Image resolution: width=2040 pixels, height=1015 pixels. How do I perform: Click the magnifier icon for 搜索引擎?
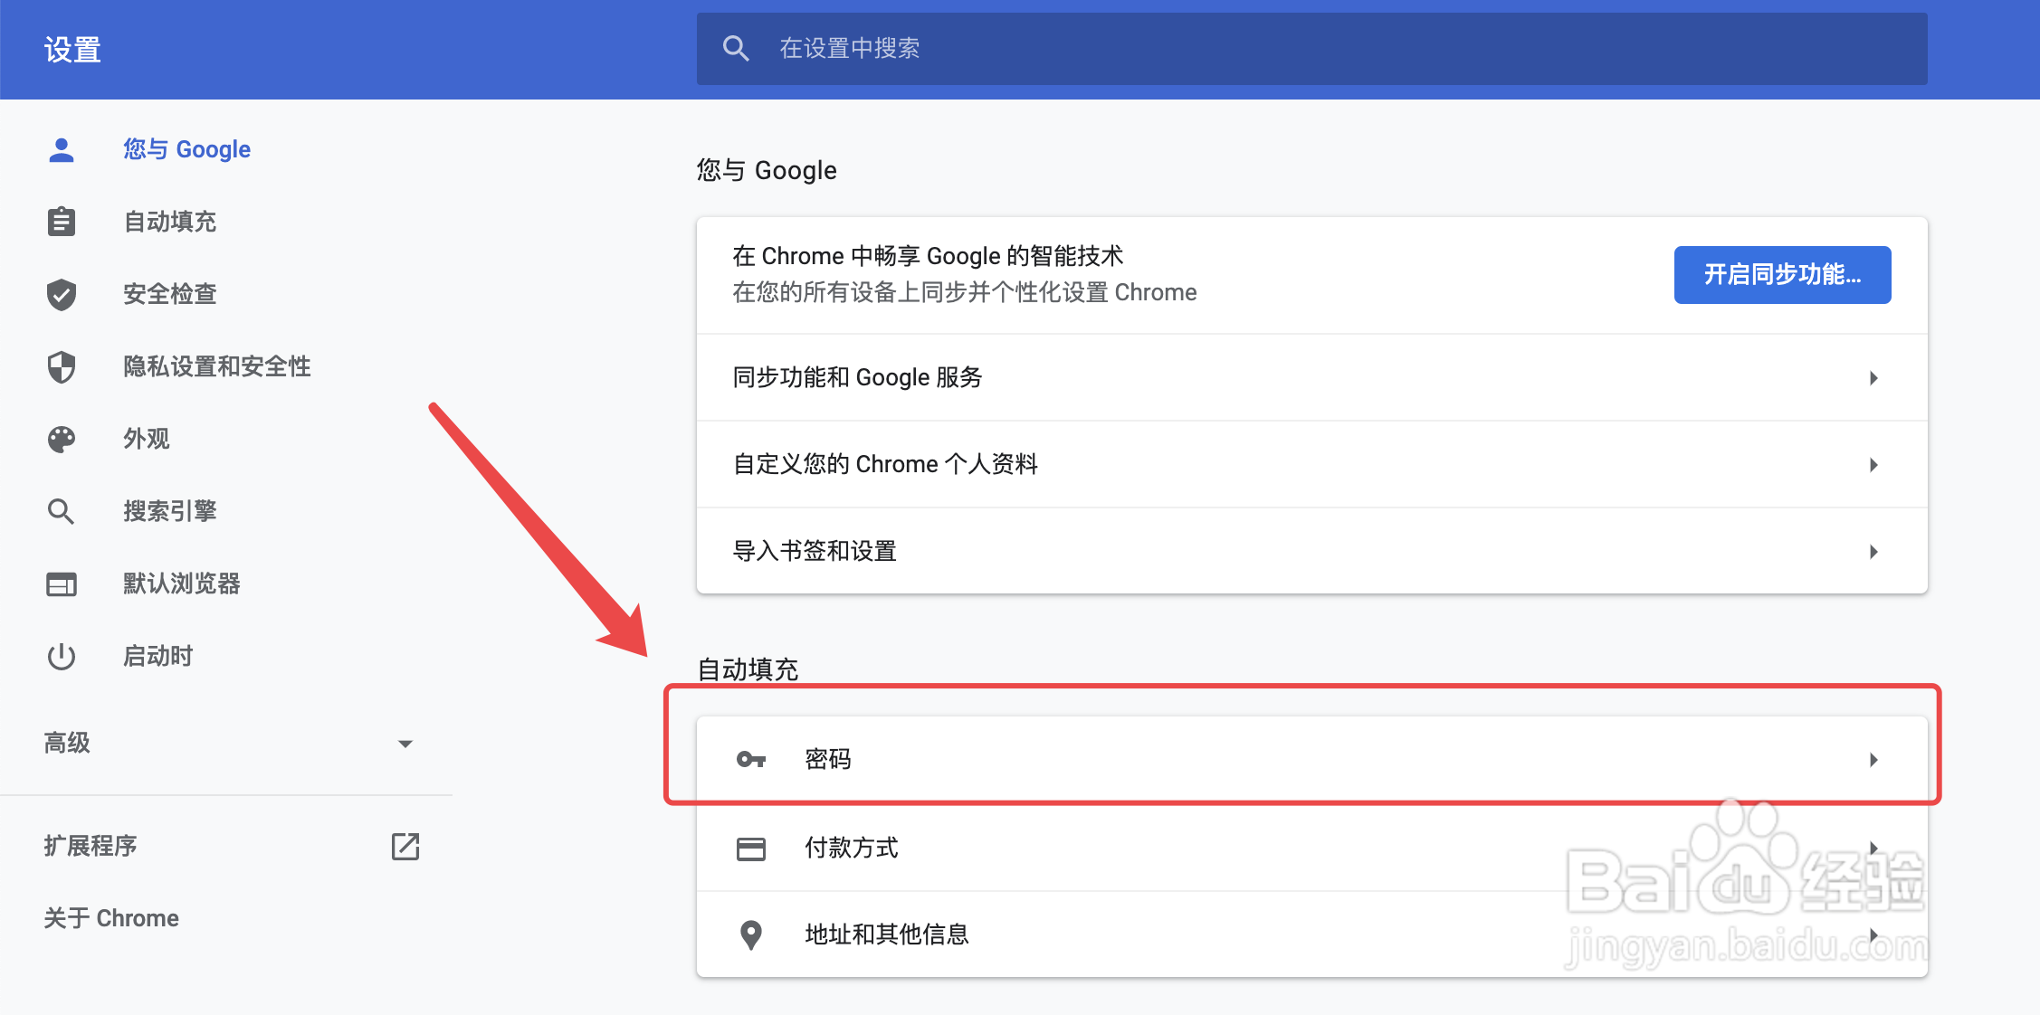click(x=62, y=511)
